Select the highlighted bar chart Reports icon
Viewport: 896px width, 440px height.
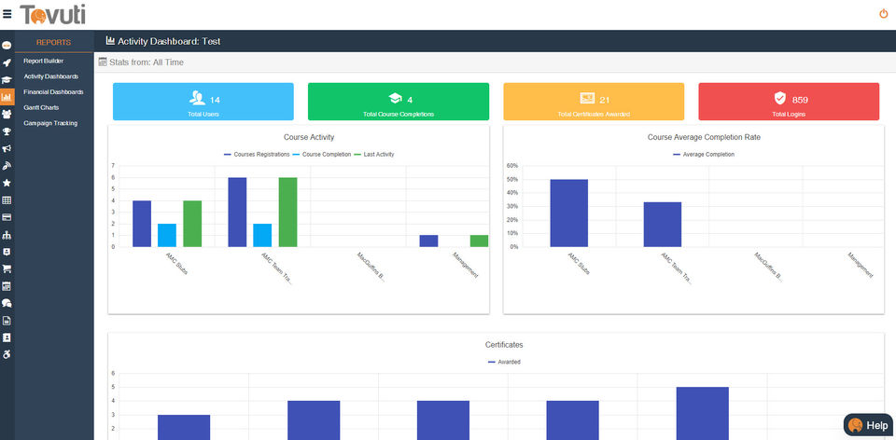(x=7, y=97)
